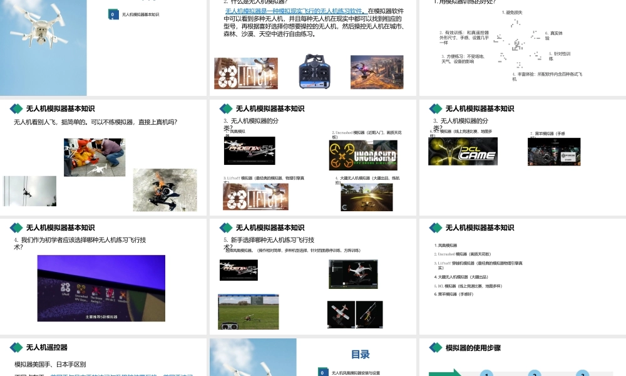Select the slide about 用模拟器训练的好处
Screen dimensions: 626x376
click(x=523, y=48)
